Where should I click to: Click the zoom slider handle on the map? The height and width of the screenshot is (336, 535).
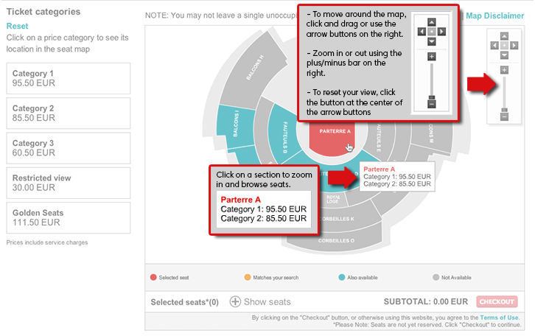(504, 111)
